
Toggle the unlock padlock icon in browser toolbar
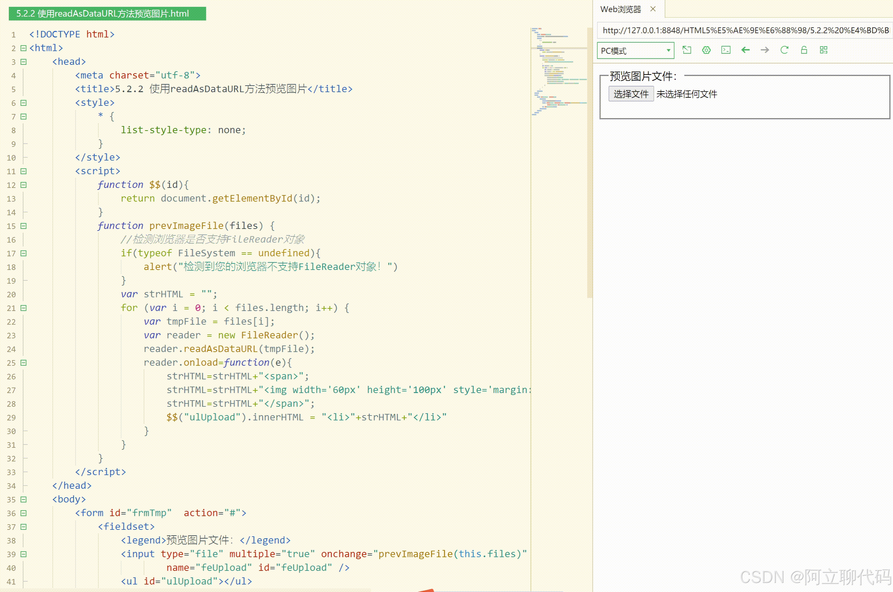804,50
